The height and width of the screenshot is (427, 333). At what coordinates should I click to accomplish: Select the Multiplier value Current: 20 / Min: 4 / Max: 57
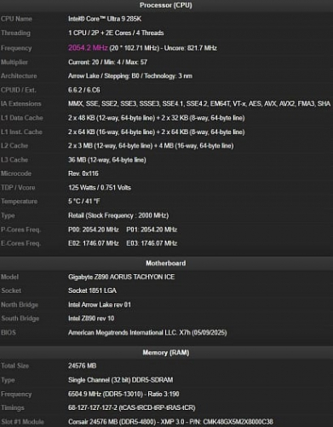pos(107,62)
